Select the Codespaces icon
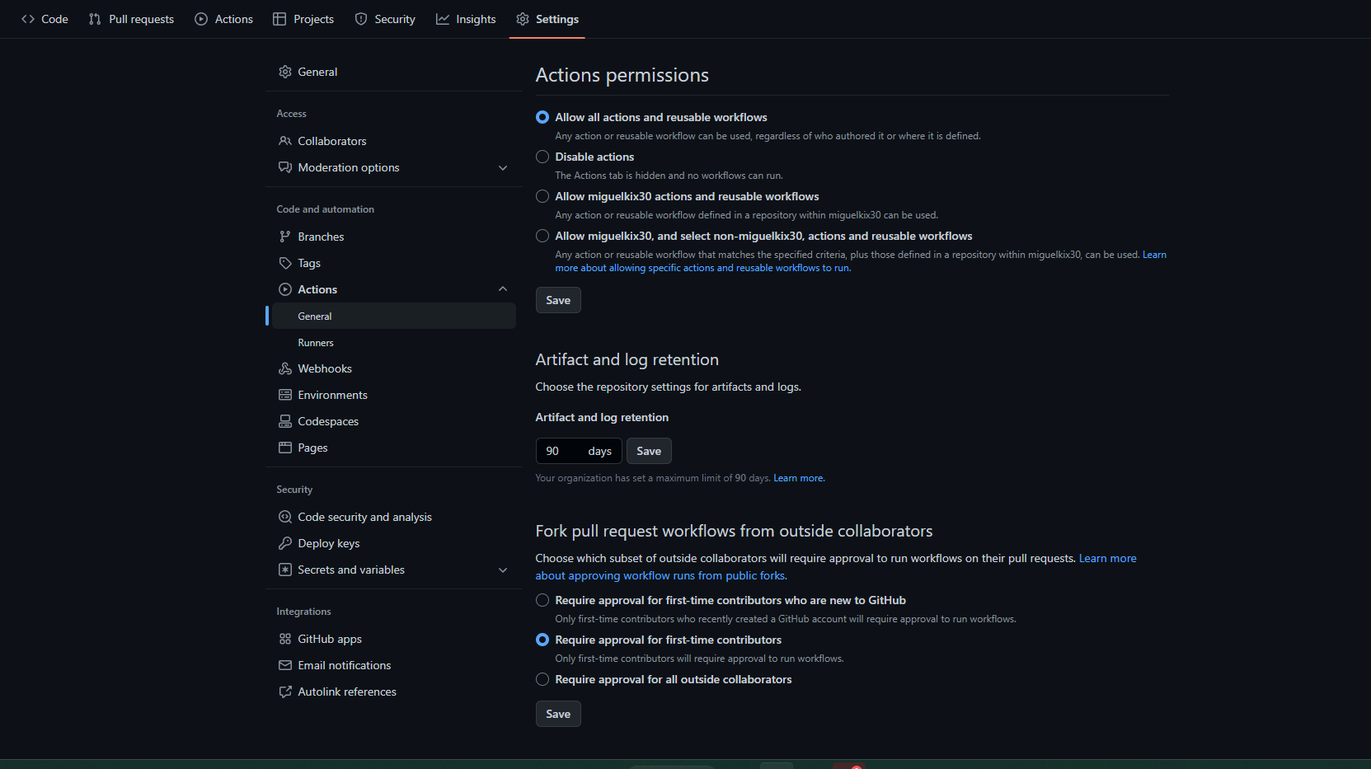 pyautogui.click(x=284, y=421)
